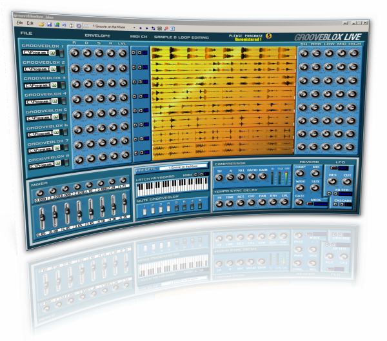Click the Grooveblox 1 file path field
Viewport: 387px width, 341px height.
(35, 53)
